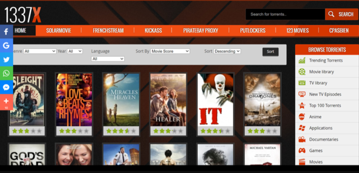The image size is (359, 173).
Task: Click the Search for torrents field
Action: [x=285, y=15]
